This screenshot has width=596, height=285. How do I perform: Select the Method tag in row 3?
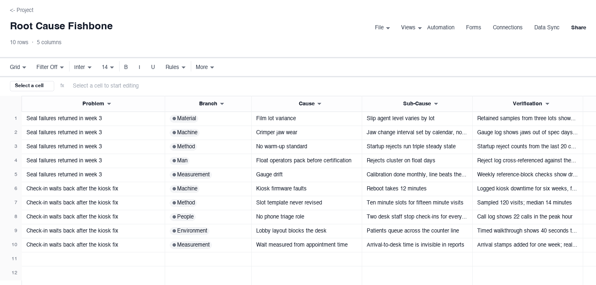tap(183, 147)
